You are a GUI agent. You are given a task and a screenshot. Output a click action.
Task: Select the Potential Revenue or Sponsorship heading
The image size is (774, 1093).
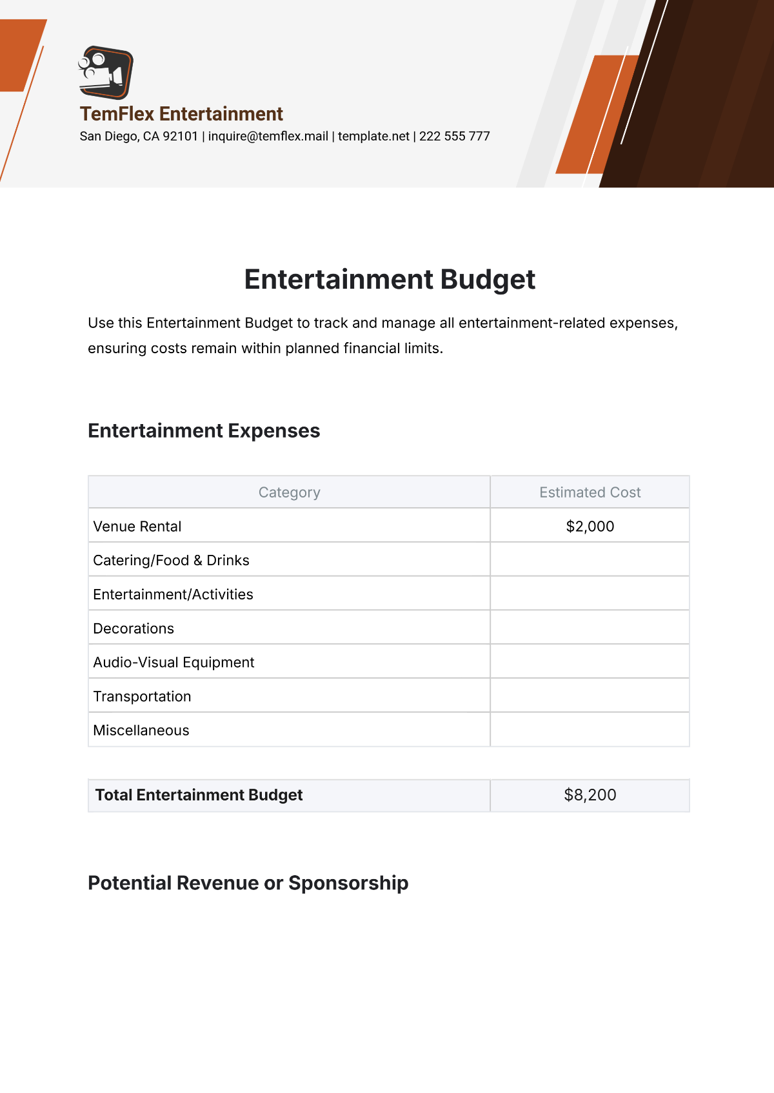pos(248,883)
